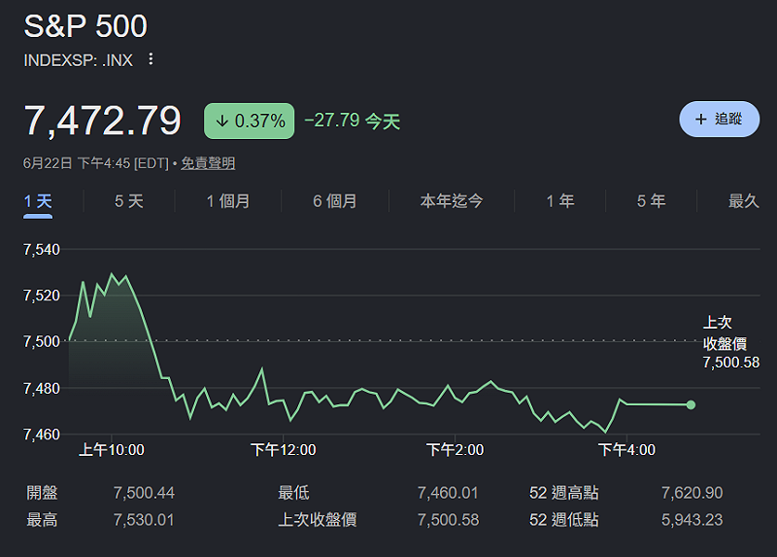Click the 下午2:00 axis label
The image size is (777, 557).
pyautogui.click(x=455, y=450)
